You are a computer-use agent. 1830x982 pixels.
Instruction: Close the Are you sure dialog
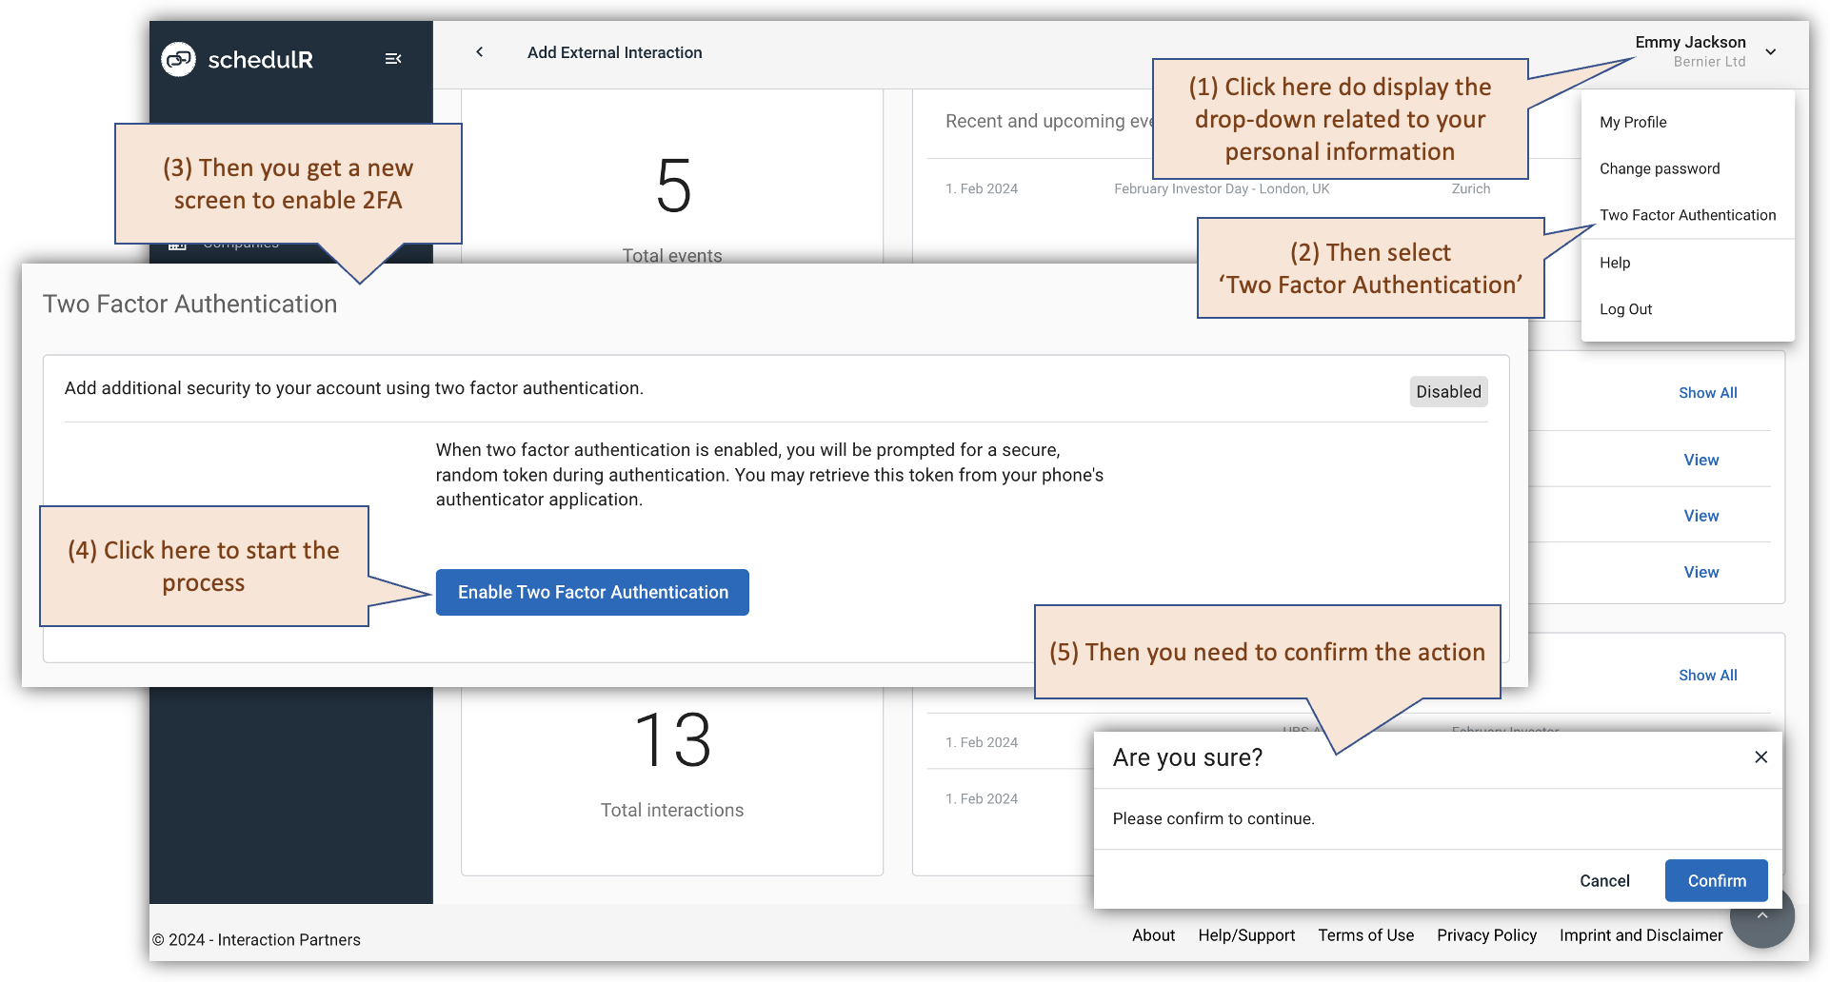point(1760,757)
